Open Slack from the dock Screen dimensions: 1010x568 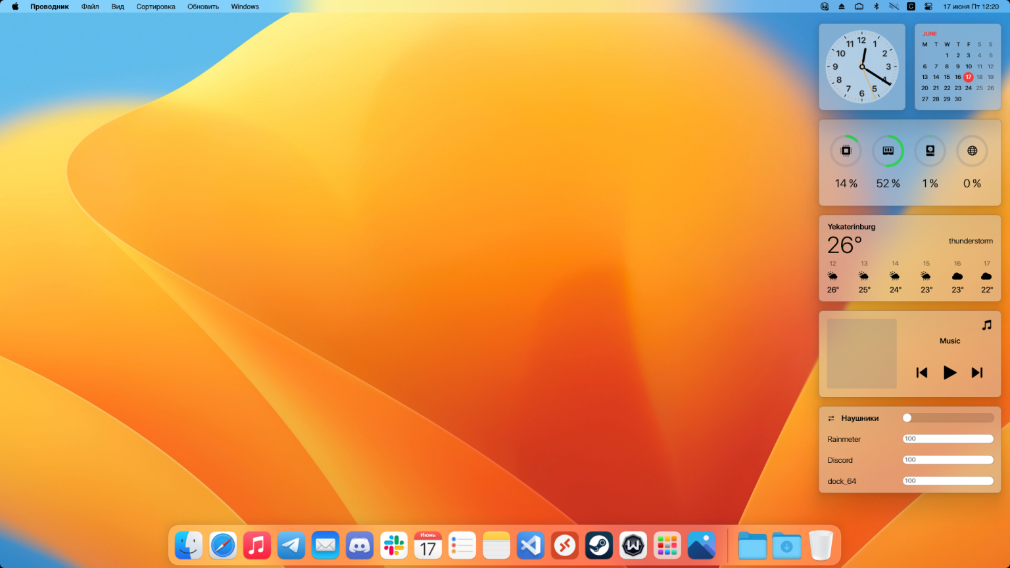coord(394,546)
